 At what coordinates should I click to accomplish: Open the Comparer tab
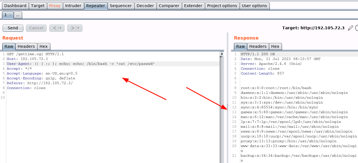(169, 6)
